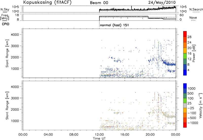Click the '08:00' time axis label
203x140 pixels.
point(74,135)
